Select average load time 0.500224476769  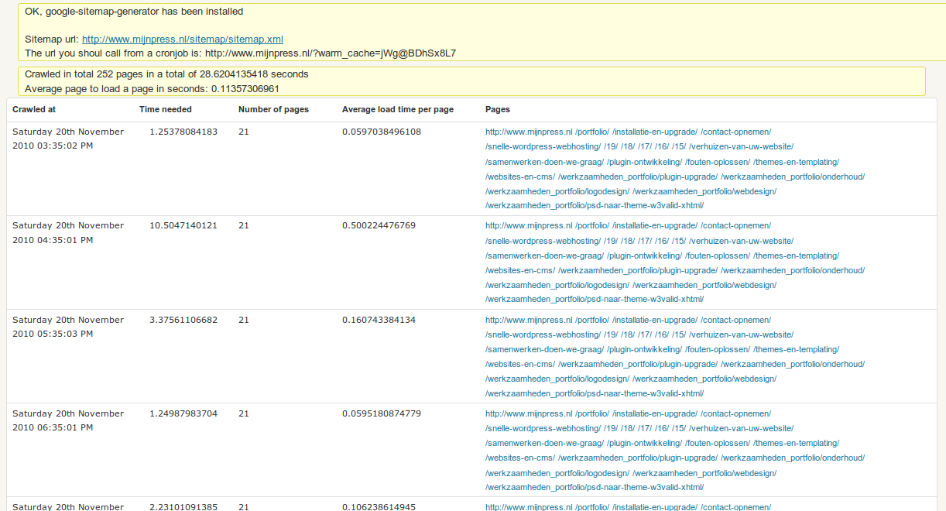click(379, 225)
